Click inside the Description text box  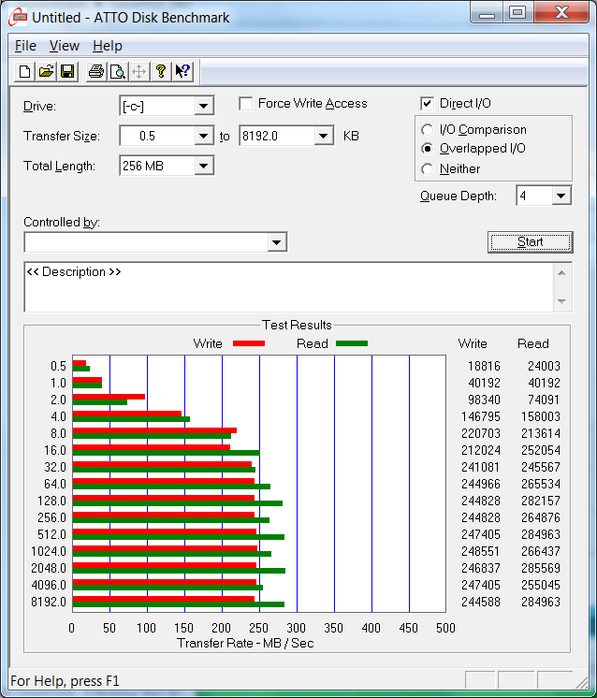click(x=288, y=287)
